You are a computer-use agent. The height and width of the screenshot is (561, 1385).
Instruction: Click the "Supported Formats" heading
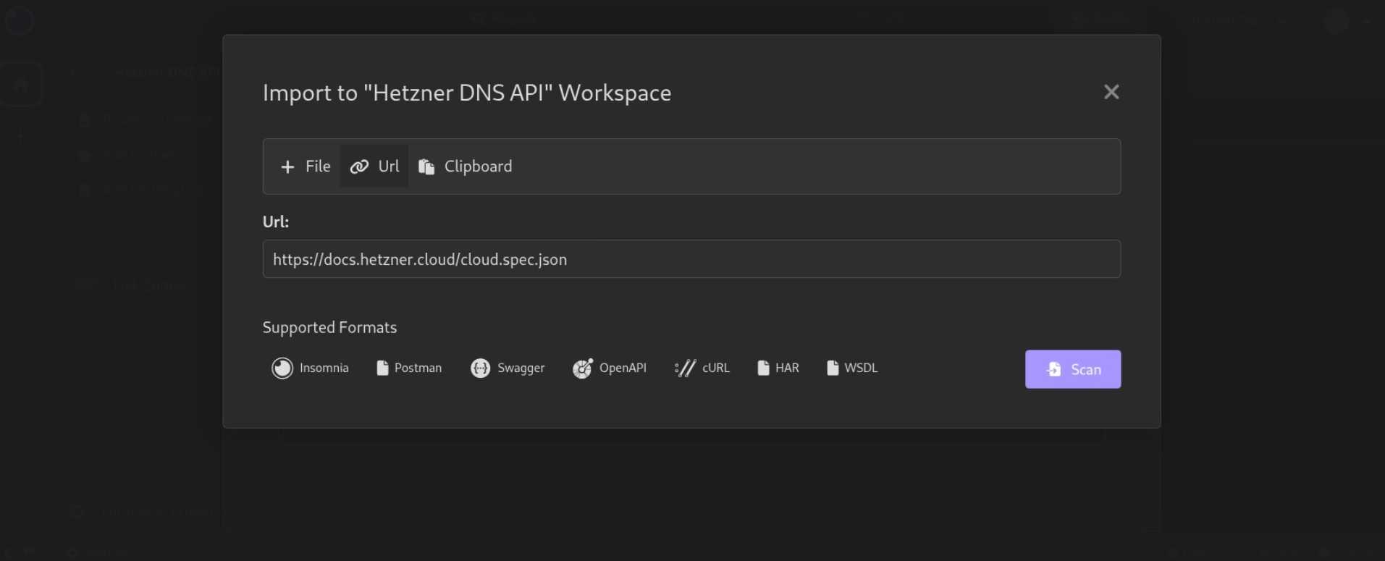click(x=329, y=328)
